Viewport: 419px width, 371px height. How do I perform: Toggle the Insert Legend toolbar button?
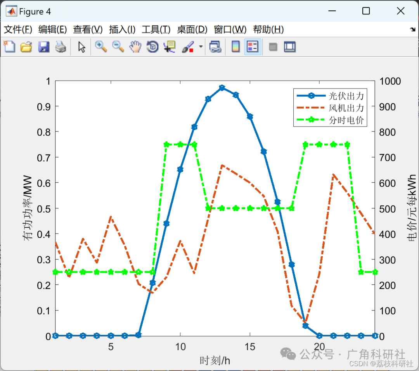(253, 47)
